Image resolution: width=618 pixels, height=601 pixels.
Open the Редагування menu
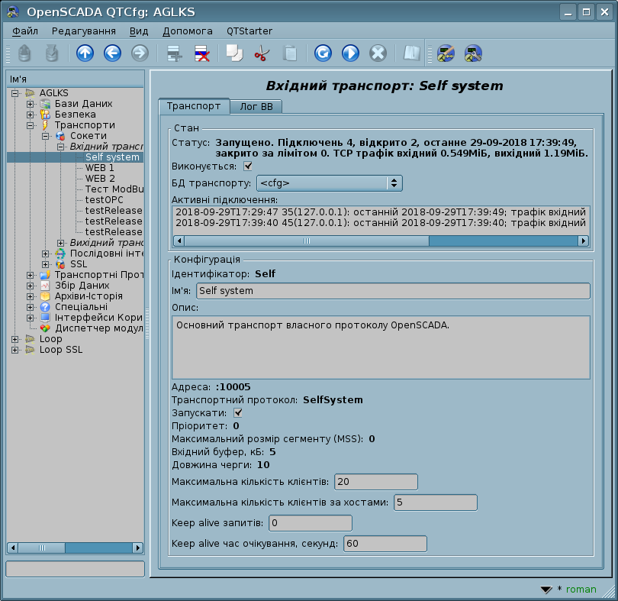coord(84,31)
